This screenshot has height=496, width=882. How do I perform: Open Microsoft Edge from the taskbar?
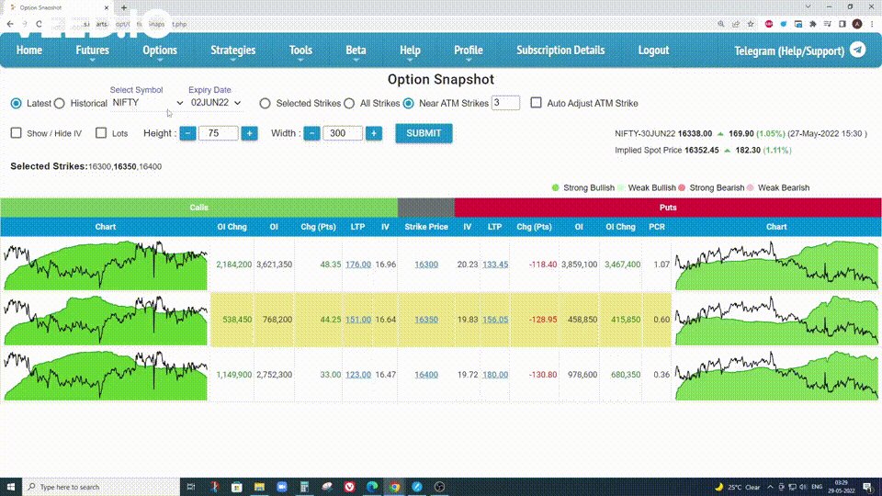pyautogui.click(x=372, y=487)
